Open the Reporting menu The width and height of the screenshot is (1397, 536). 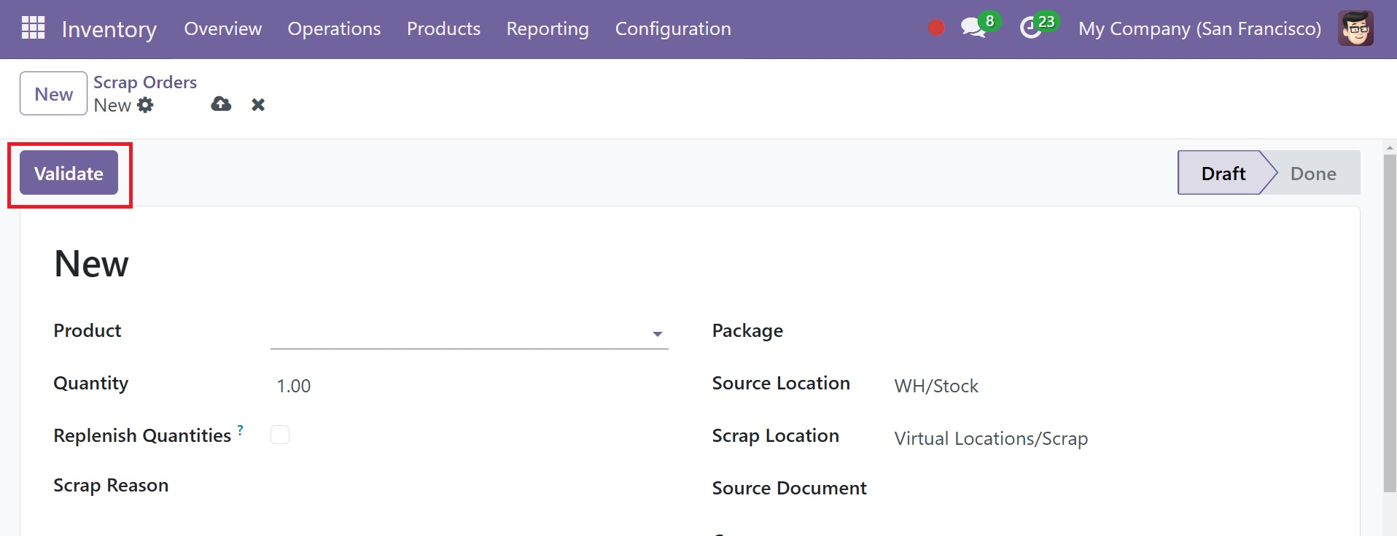[548, 28]
